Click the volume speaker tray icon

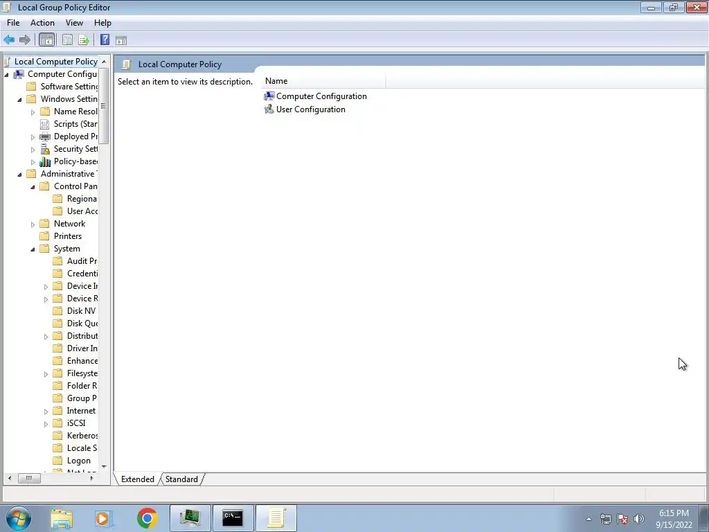639,519
